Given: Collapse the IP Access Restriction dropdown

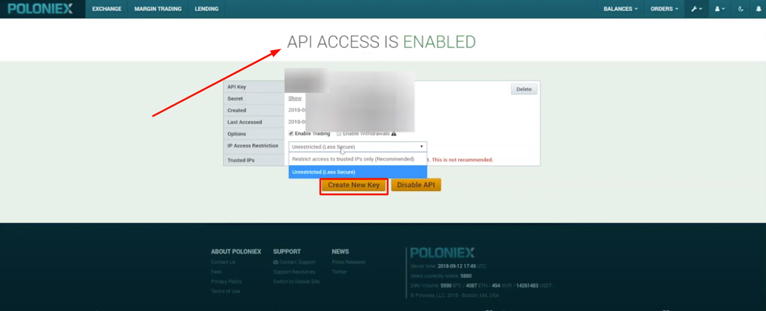Looking at the screenshot, I should point(357,147).
